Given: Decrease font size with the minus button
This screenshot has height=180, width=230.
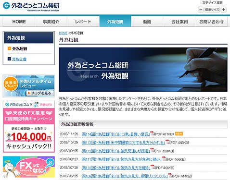Looking at the screenshot, I should [x=201, y=10].
